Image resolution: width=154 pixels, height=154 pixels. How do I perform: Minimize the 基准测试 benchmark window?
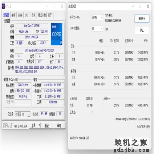133,6
